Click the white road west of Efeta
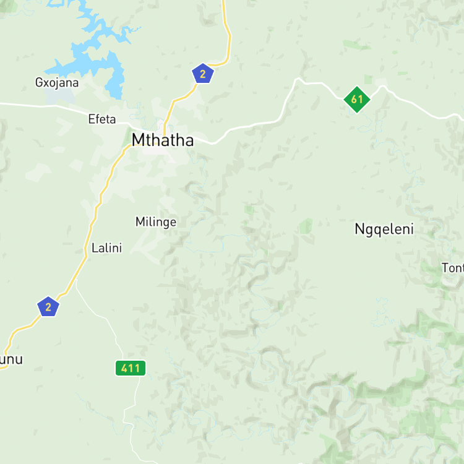The height and width of the screenshot is (464, 464). click(45, 106)
